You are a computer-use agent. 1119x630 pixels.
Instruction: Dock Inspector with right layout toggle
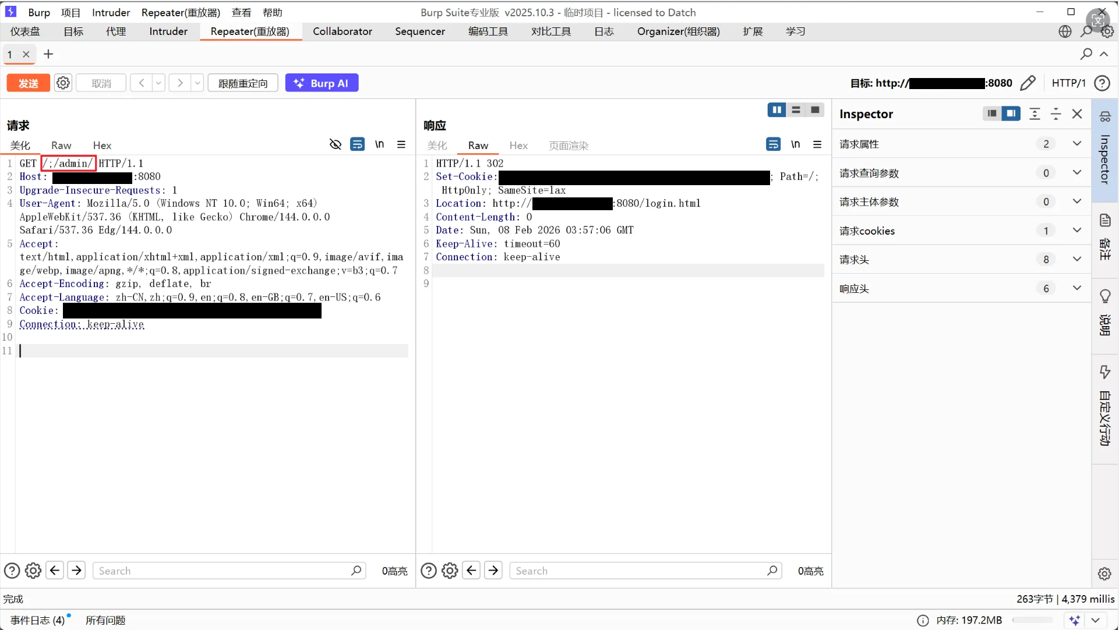(x=1011, y=114)
